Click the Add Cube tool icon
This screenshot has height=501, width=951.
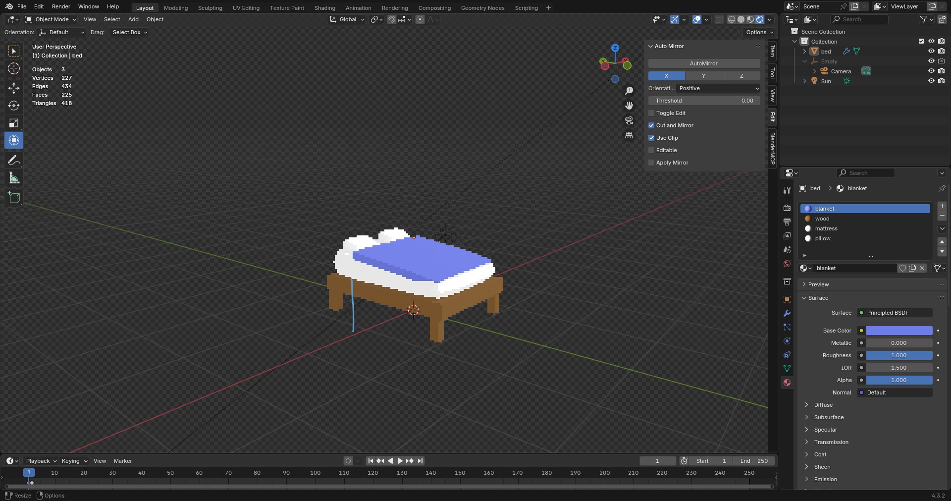14,197
